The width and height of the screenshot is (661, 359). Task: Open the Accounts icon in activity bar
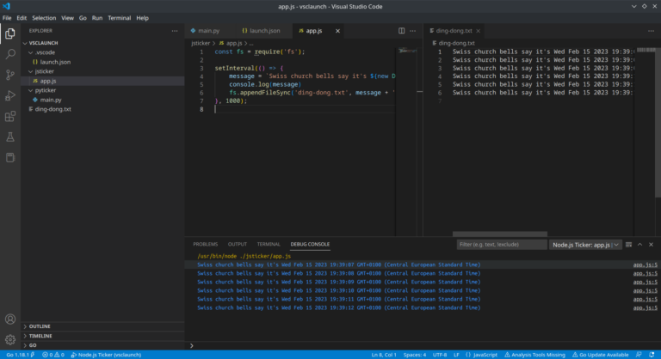(x=10, y=319)
